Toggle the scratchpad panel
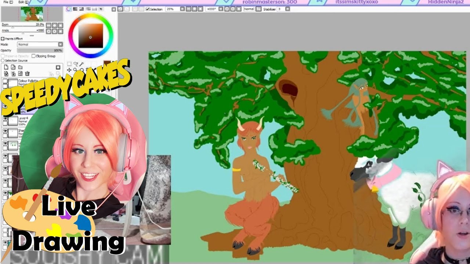470x264 pixels. point(101,9)
